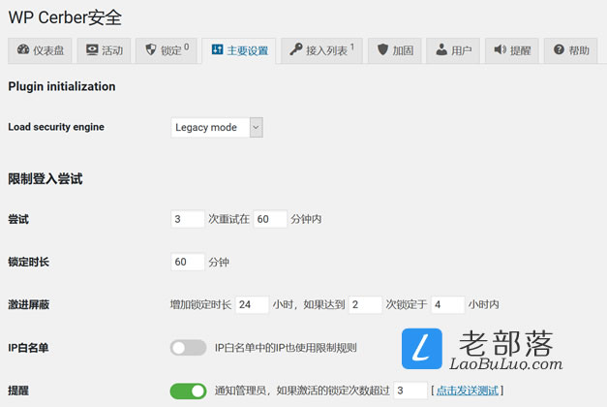
Task: Click the megaphone icon in 提醒 tab
Action: click(501, 49)
